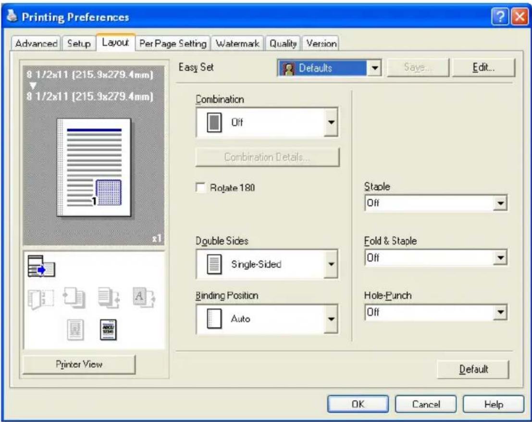532x422 pixels.
Task: Click the Edit... button
Action: click(483, 67)
